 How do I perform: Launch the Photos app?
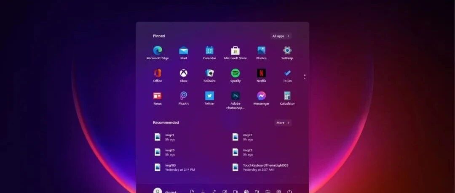[x=261, y=53]
